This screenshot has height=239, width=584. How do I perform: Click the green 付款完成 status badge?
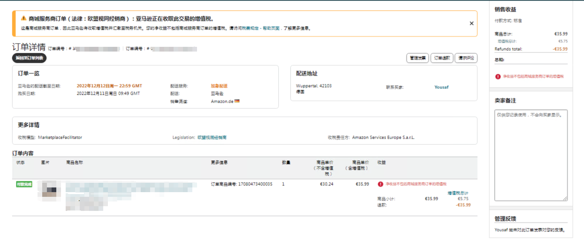pyautogui.click(x=24, y=184)
